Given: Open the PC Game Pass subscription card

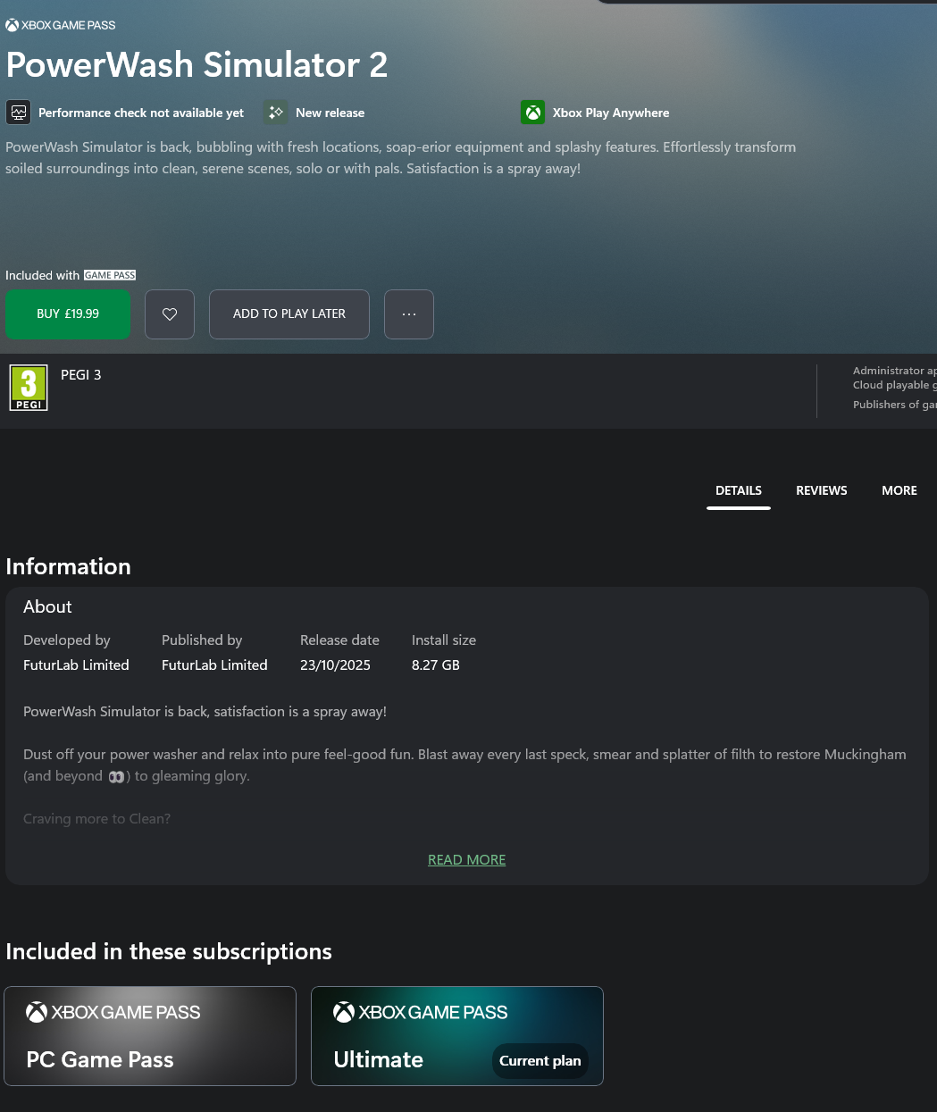Looking at the screenshot, I should click(x=150, y=1036).
